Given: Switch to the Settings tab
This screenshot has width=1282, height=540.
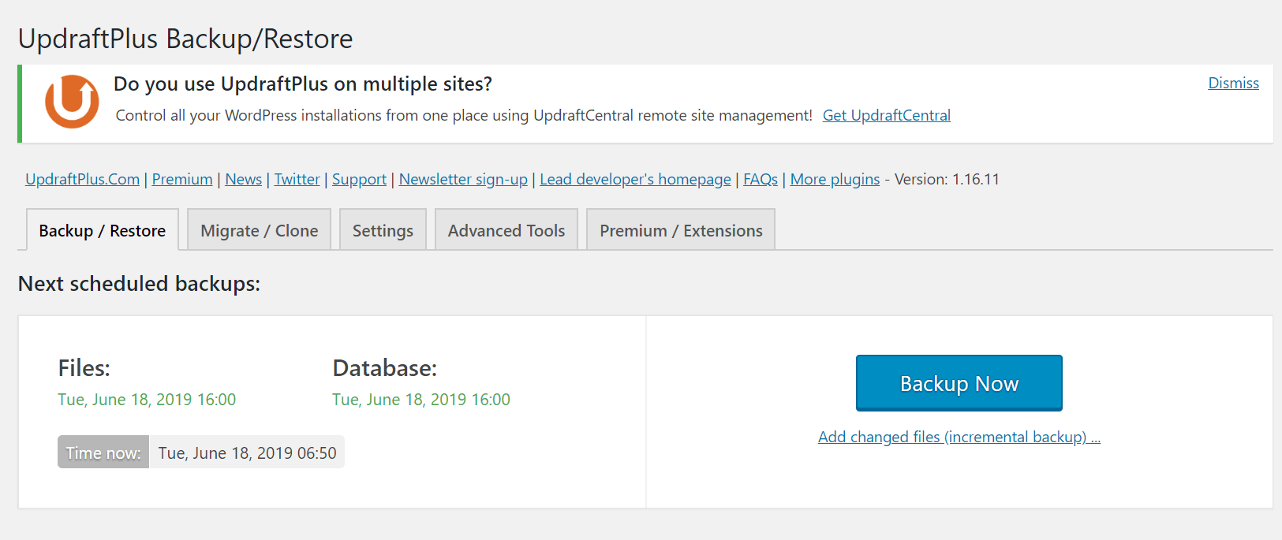Looking at the screenshot, I should (x=383, y=230).
